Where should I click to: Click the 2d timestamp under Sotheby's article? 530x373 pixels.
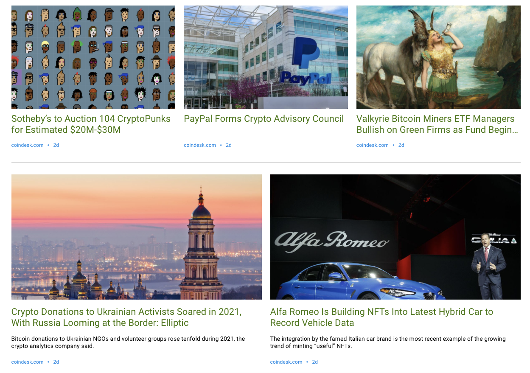tap(56, 145)
